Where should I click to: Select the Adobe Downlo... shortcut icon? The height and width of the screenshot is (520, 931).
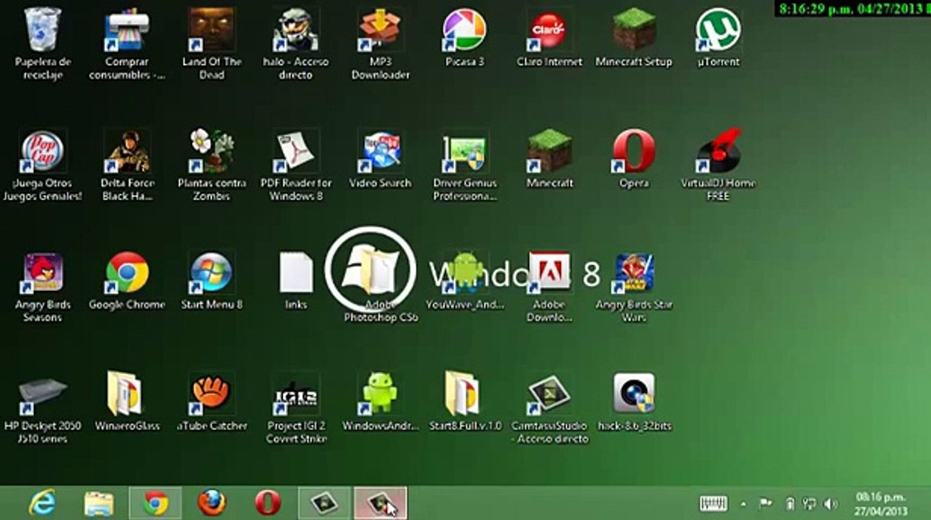[550, 287]
